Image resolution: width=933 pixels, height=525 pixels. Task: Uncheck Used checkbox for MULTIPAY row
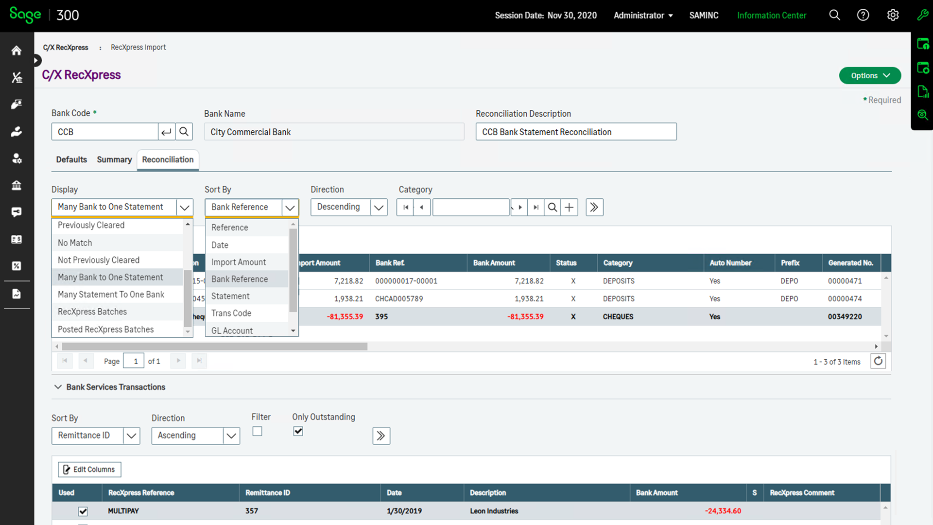pos(83,511)
